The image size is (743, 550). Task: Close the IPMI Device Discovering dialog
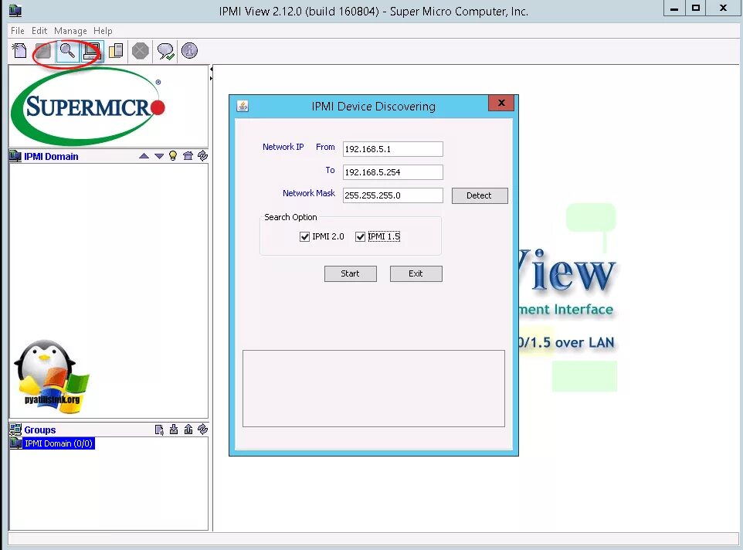(x=501, y=103)
